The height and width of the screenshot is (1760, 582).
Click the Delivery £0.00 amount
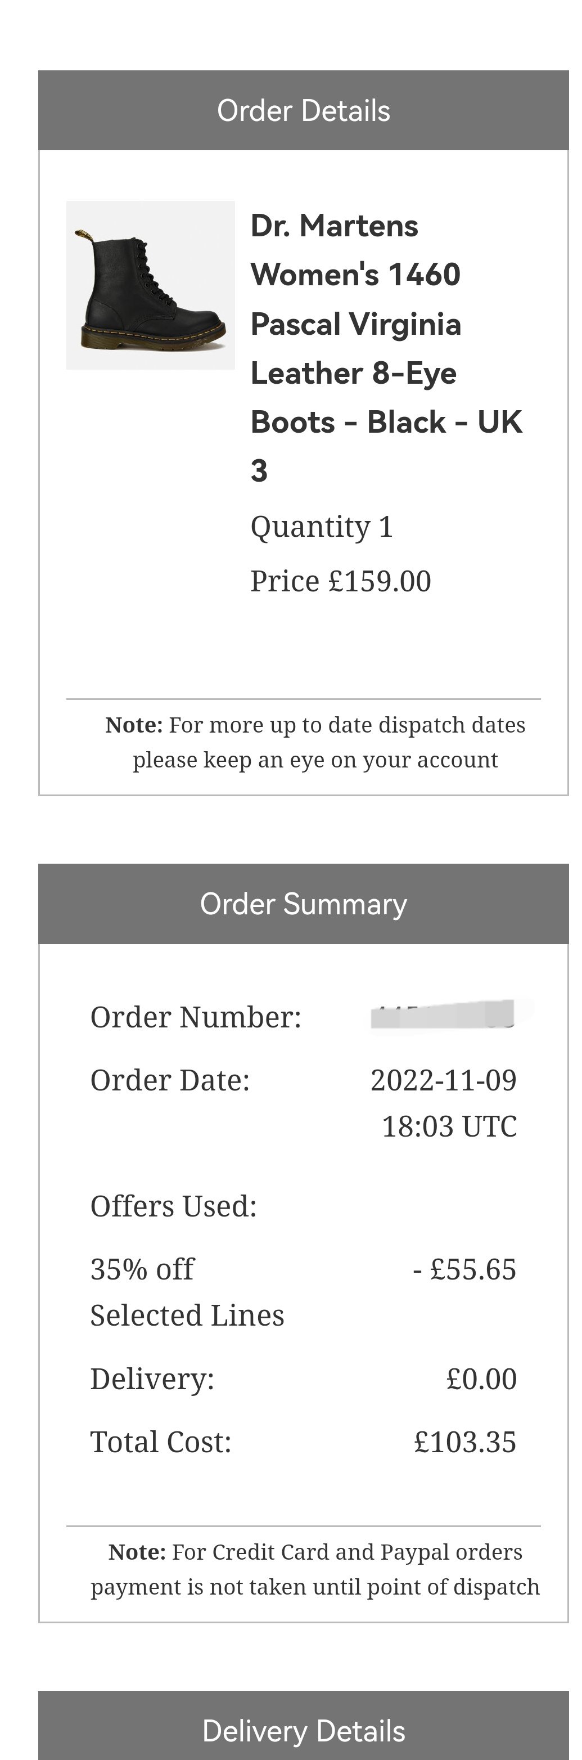[x=481, y=1379]
